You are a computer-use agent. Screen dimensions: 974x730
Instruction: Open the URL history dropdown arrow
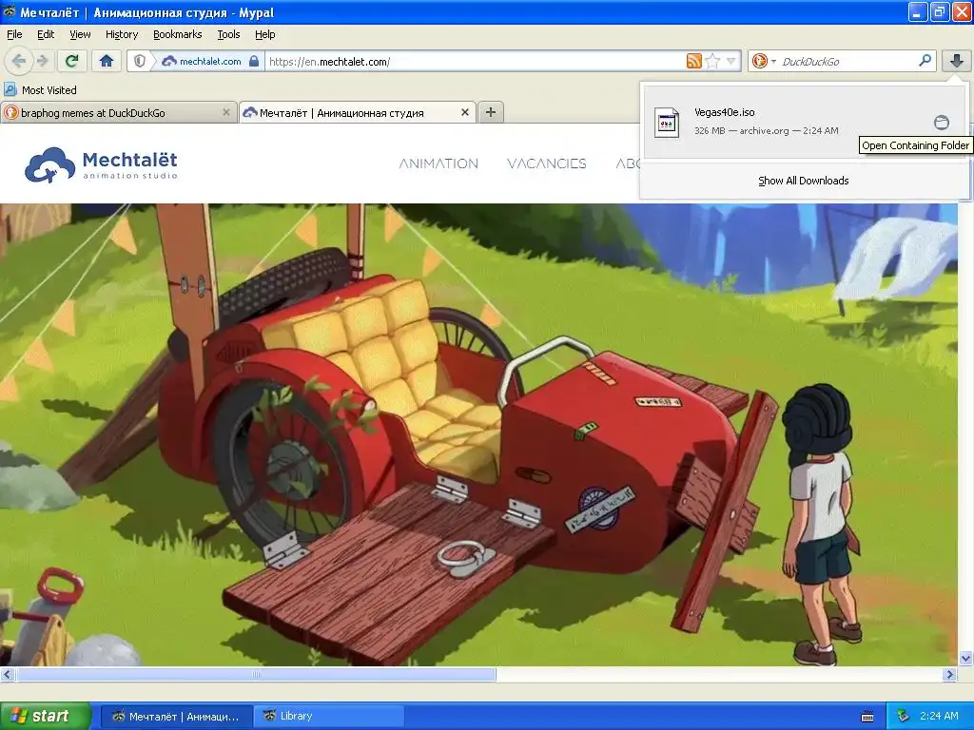(731, 61)
